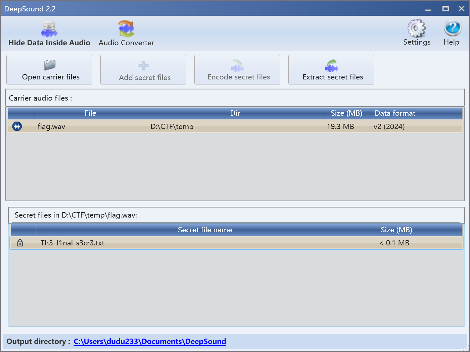Click the blue audio icon beside flag.wav

[17, 126]
